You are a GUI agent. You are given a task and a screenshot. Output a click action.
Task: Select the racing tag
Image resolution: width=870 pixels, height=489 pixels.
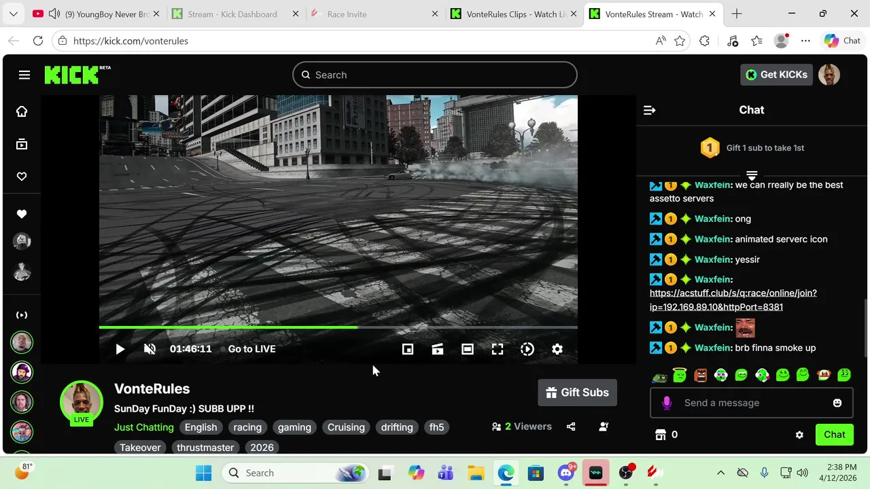click(247, 427)
